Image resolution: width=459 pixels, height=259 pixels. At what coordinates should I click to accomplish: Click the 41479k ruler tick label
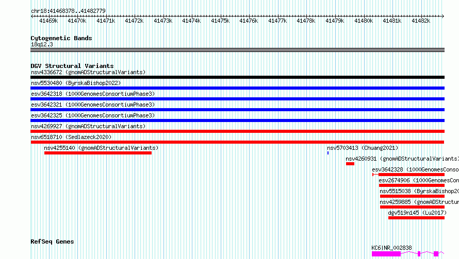335,21
